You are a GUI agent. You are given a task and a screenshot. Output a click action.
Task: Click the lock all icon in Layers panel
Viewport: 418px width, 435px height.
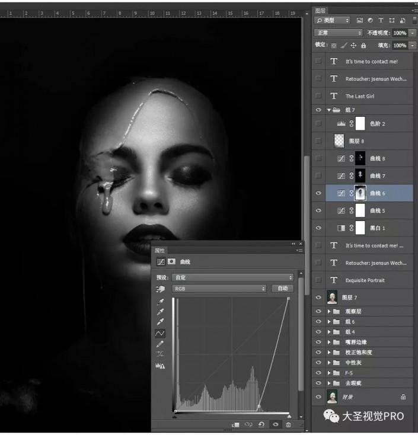(x=363, y=46)
